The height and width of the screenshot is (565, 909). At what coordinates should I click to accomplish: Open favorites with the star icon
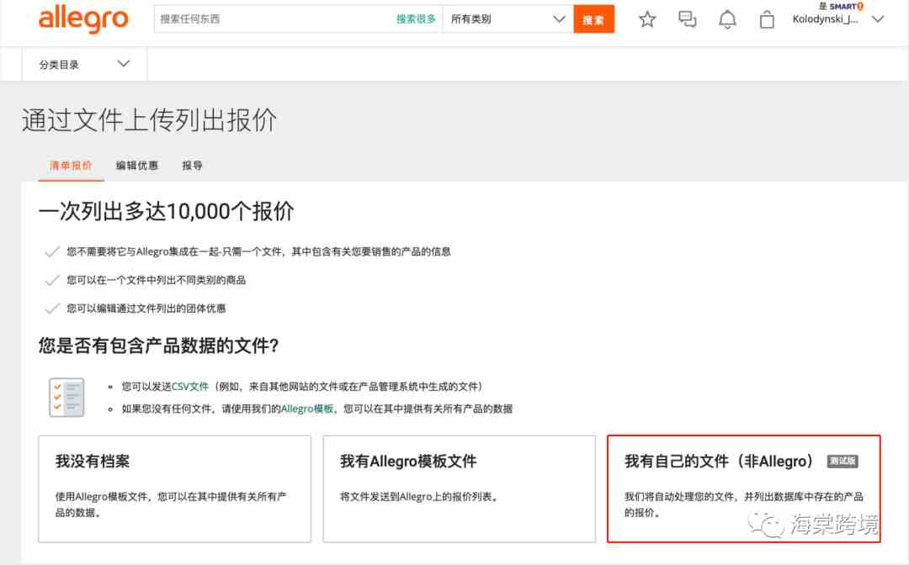647,19
